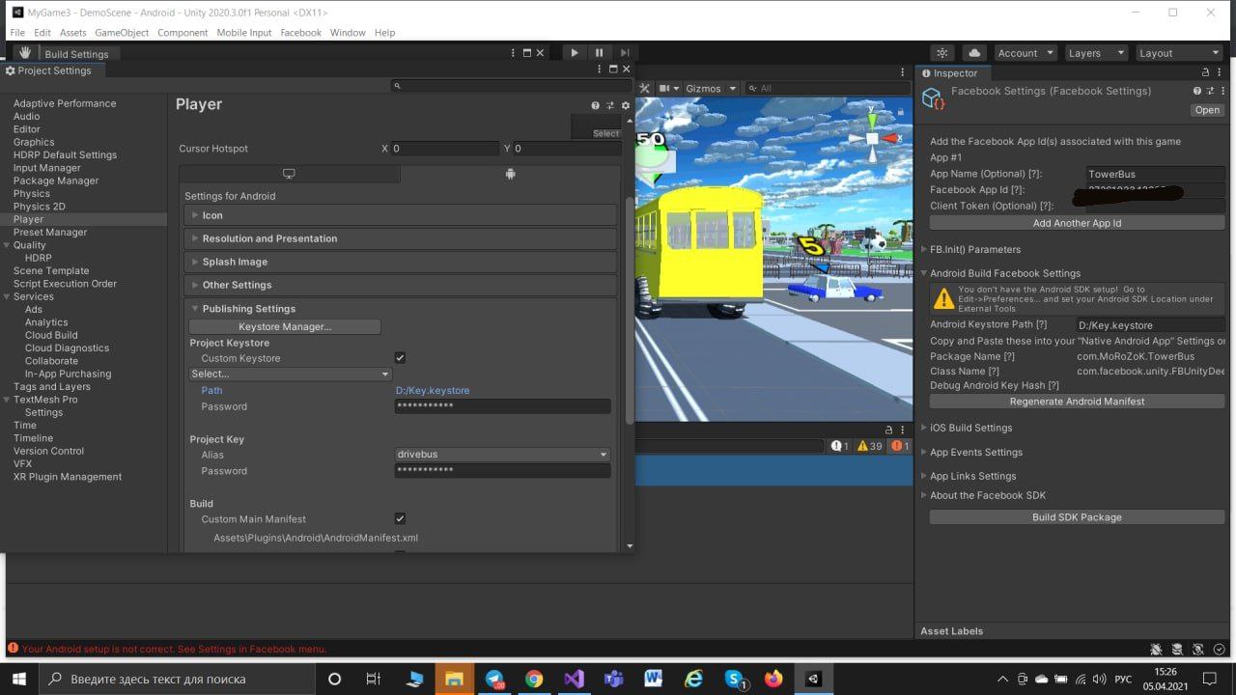Toggle the Custom Keystore checkbox
The image size is (1236, 695).
tap(400, 358)
